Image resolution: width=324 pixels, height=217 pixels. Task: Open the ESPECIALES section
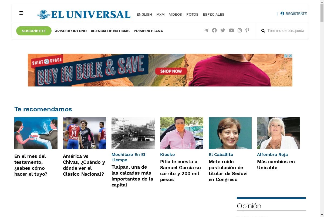coord(214,15)
